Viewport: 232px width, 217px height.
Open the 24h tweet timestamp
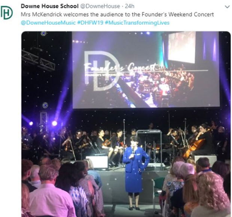129,6
